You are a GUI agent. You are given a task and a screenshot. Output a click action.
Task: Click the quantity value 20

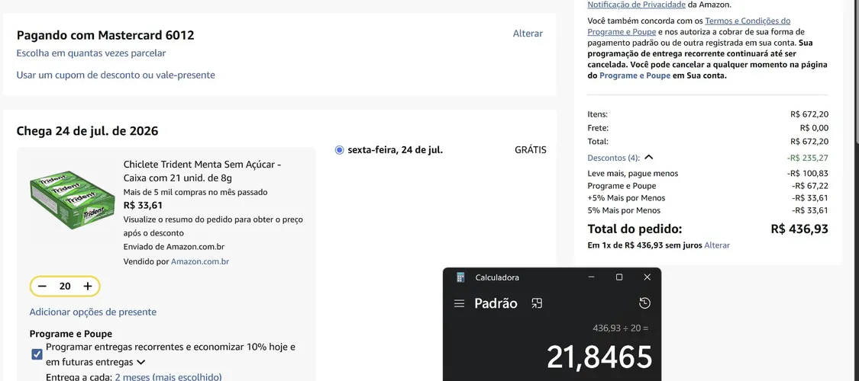click(65, 287)
